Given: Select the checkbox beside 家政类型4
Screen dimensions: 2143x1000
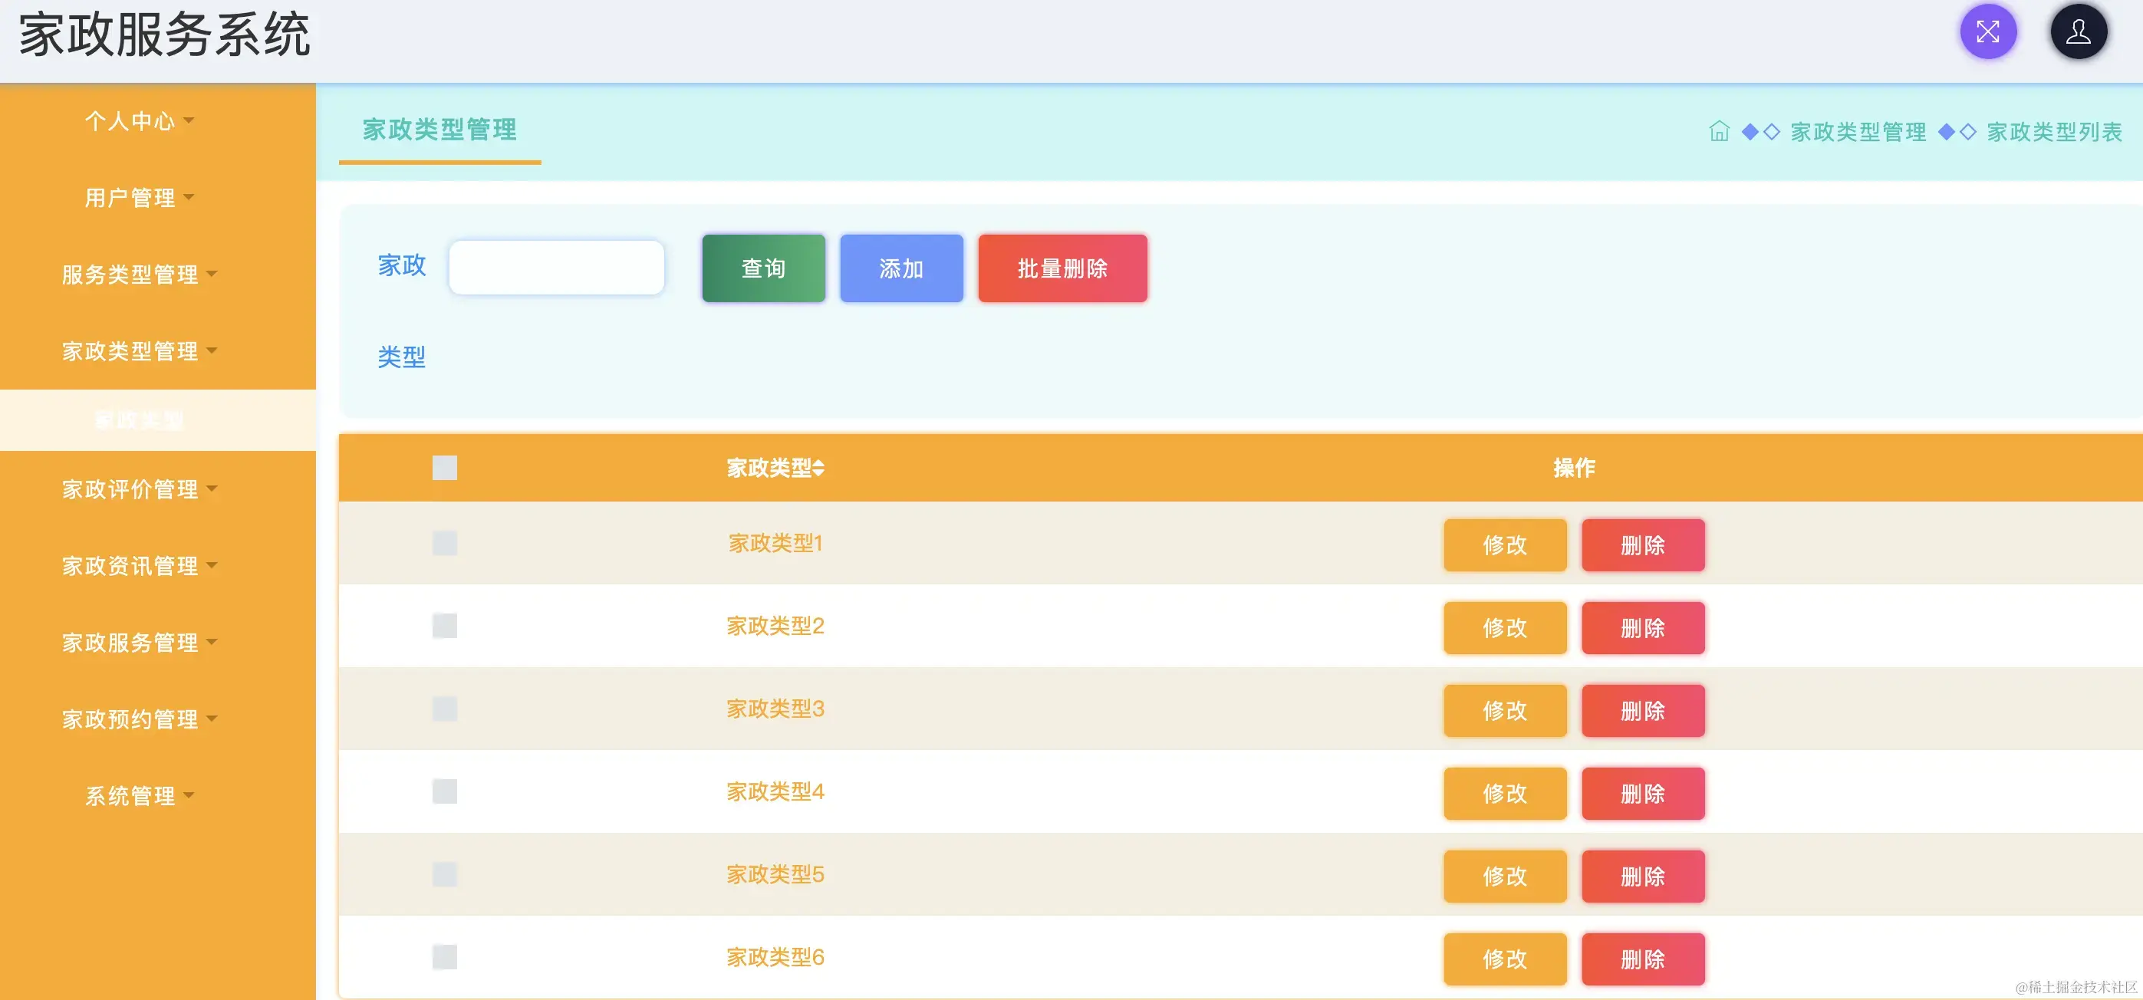Looking at the screenshot, I should 444,791.
